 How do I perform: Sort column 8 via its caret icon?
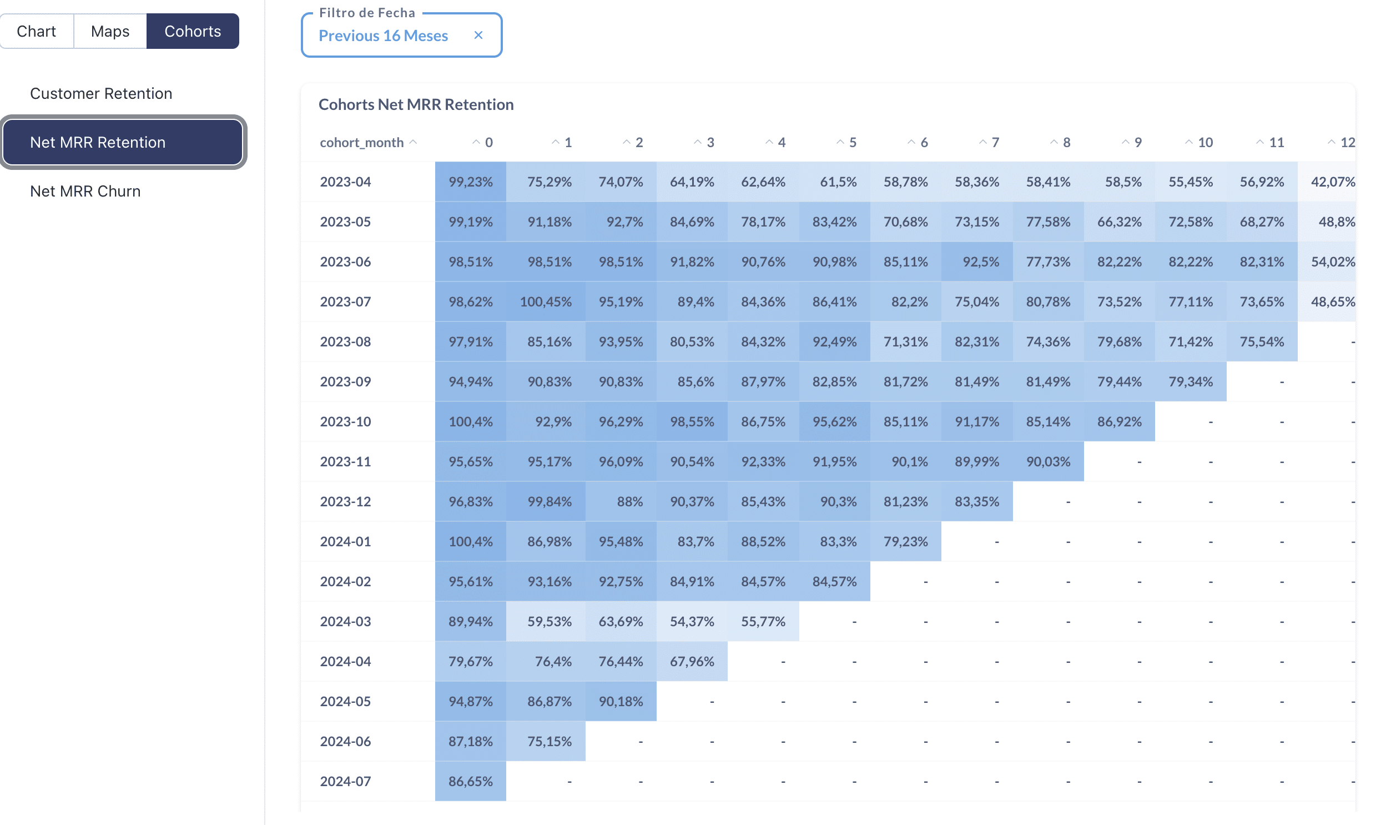pyautogui.click(x=1053, y=142)
